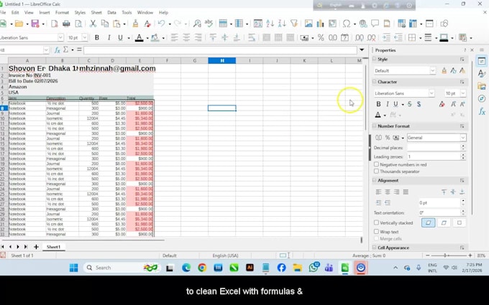Click the Save document icon
489x305 pixels.
pyautogui.click(x=35, y=24)
